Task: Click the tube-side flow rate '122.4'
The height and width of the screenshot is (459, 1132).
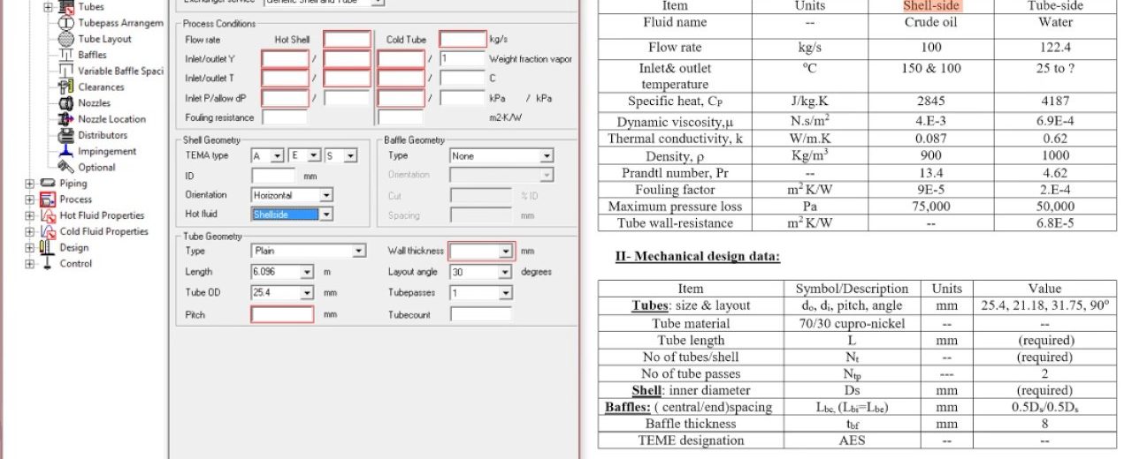Action: (x=1055, y=48)
